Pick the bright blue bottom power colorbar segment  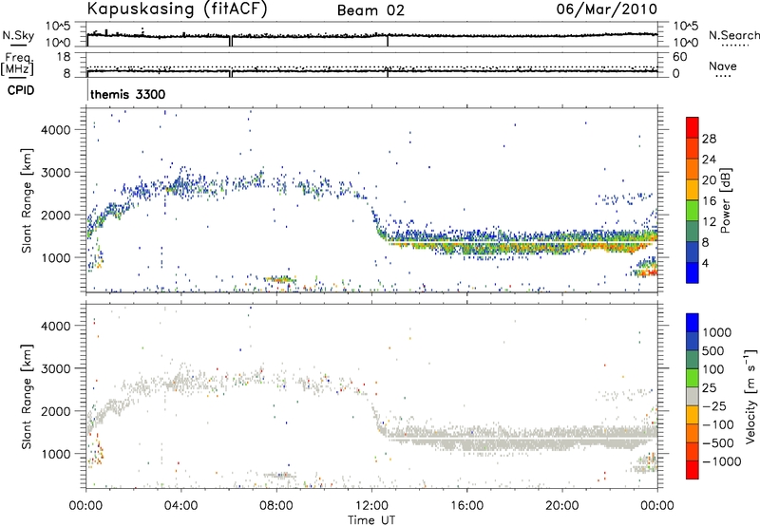pos(693,273)
